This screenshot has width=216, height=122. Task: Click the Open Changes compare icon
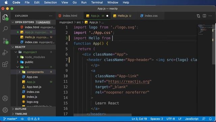(x=198, y=16)
